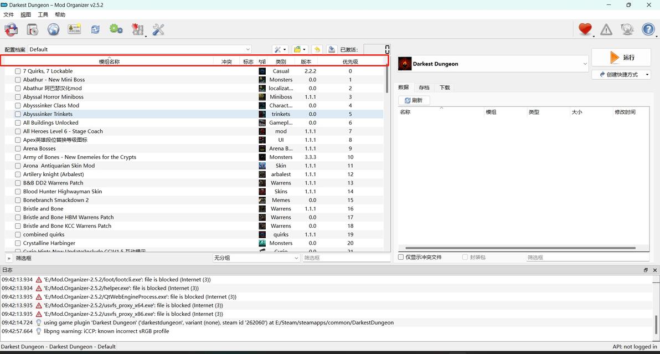Sort by 优先级 column header
Screen dimensions: 660x354
click(x=350, y=61)
